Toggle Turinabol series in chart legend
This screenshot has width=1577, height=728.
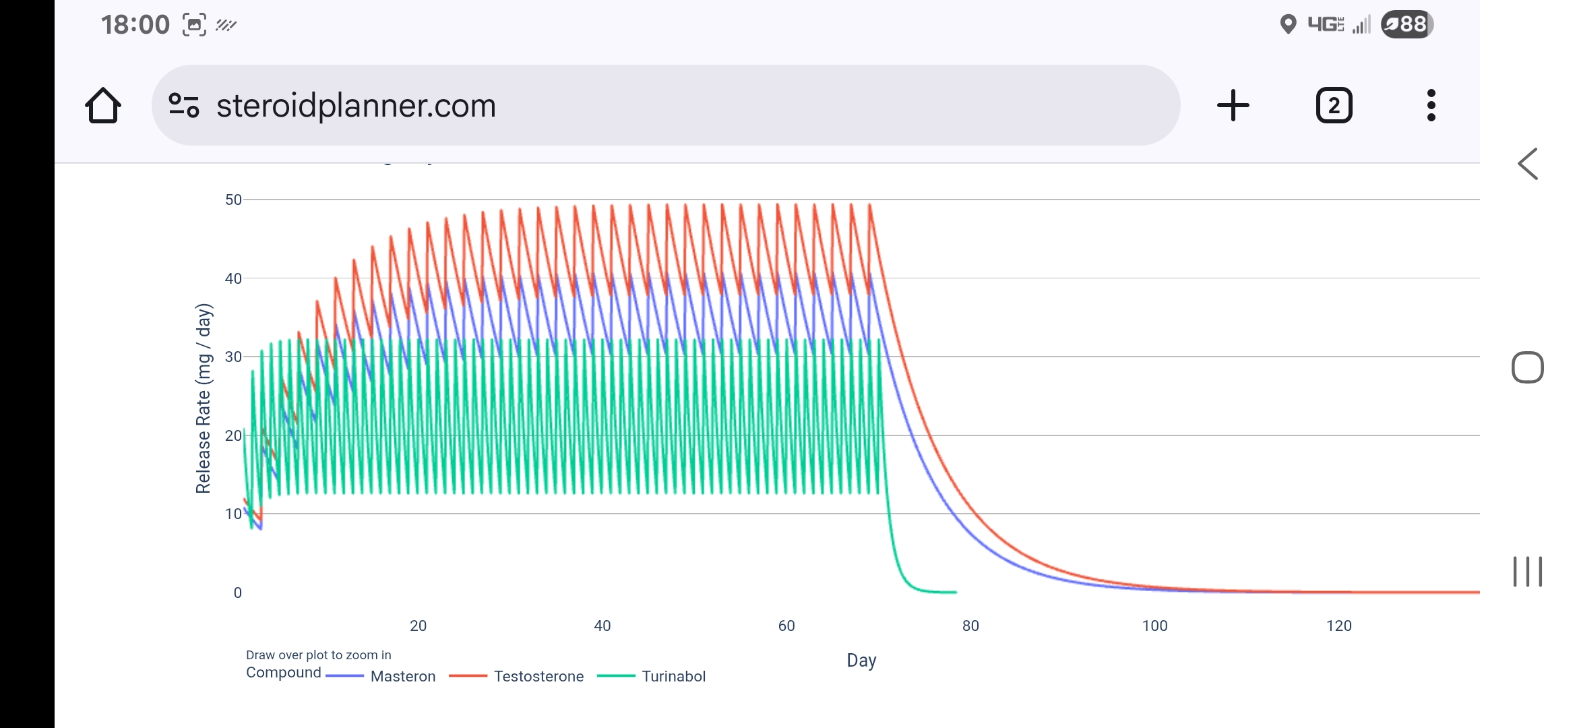tap(673, 676)
